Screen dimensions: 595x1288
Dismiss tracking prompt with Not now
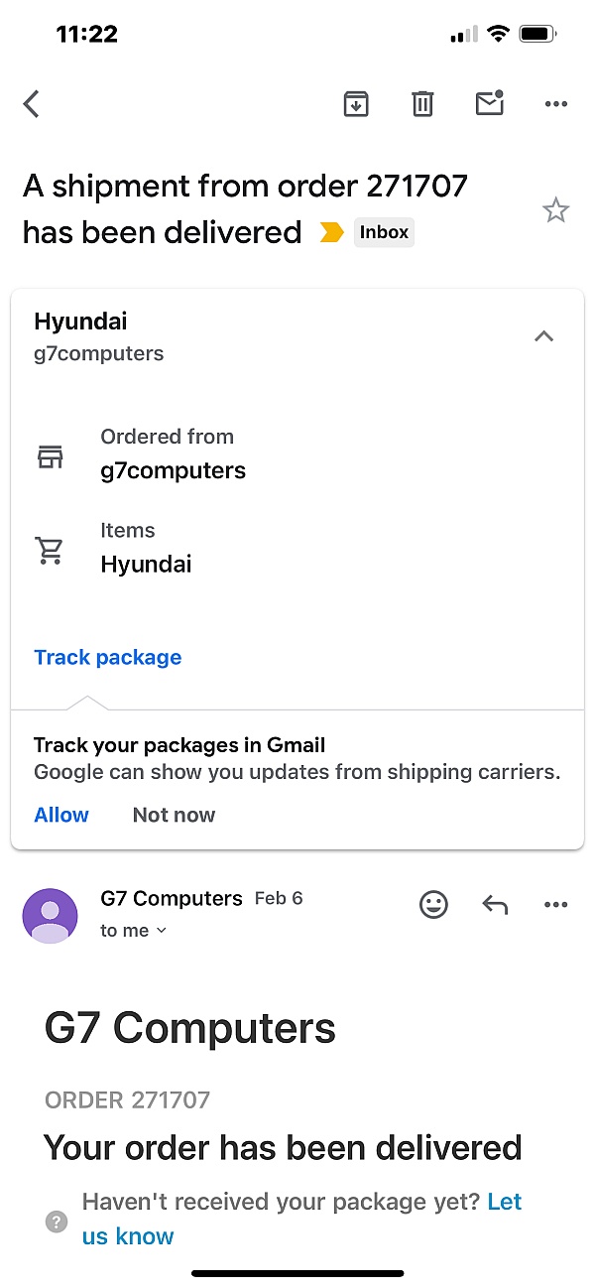click(x=174, y=815)
